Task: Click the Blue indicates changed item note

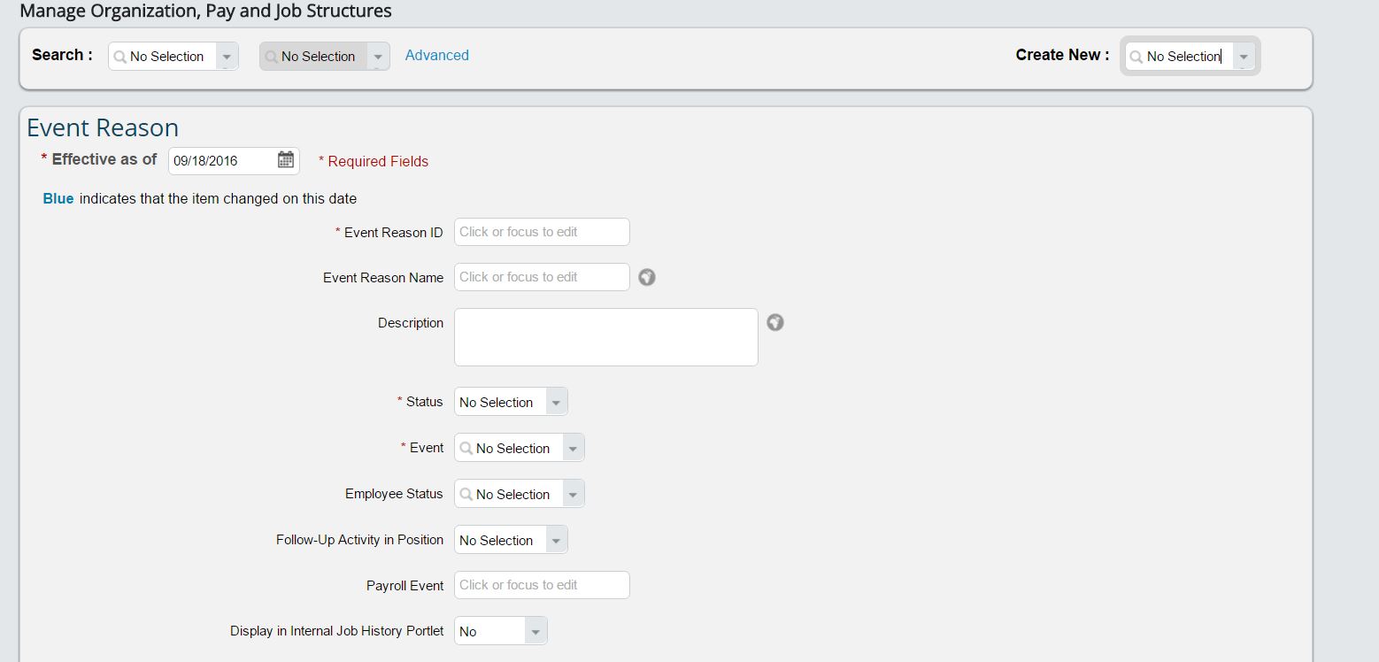Action: 200,198
